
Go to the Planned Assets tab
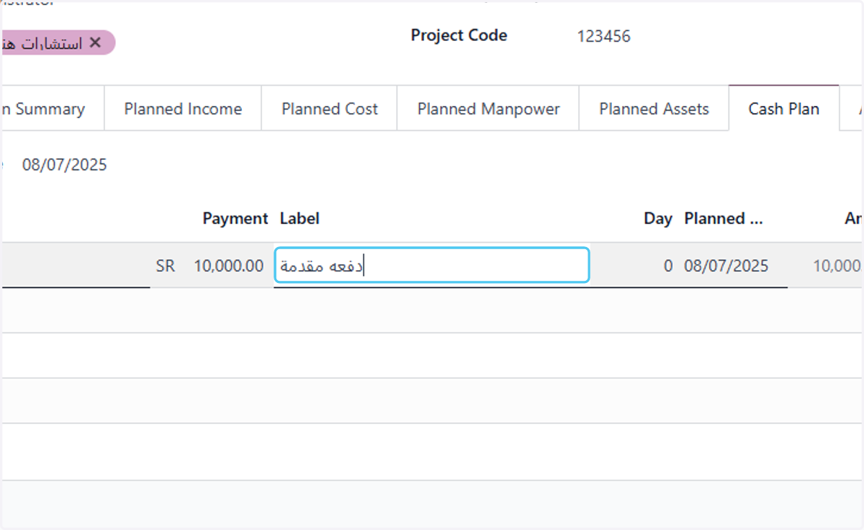[654, 109]
